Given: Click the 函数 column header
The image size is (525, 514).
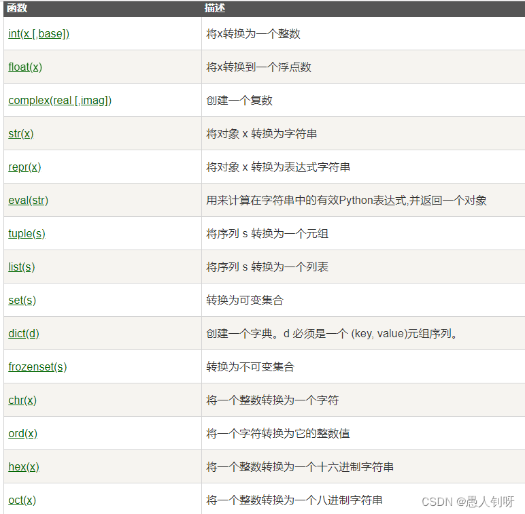Looking at the screenshot, I should click(17, 8).
